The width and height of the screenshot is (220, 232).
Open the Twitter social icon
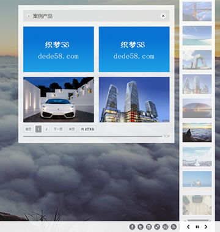click(x=141, y=227)
